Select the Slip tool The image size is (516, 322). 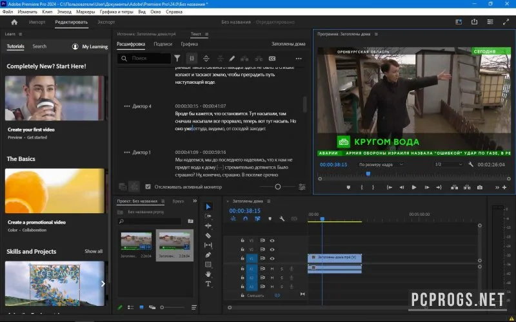pos(208,245)
